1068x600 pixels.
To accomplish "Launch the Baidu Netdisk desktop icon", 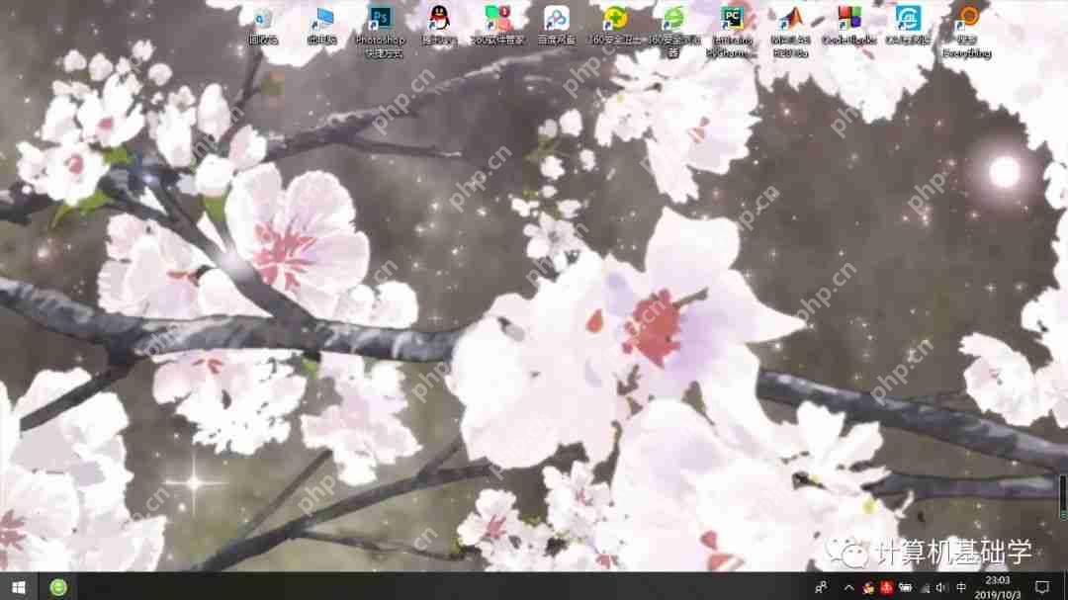I will pyautogui.click(x=557, y=22).
